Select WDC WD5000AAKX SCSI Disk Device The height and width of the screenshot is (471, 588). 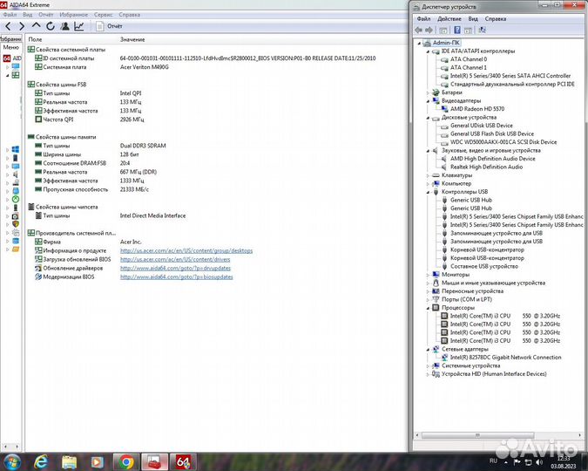click(504, 142)
